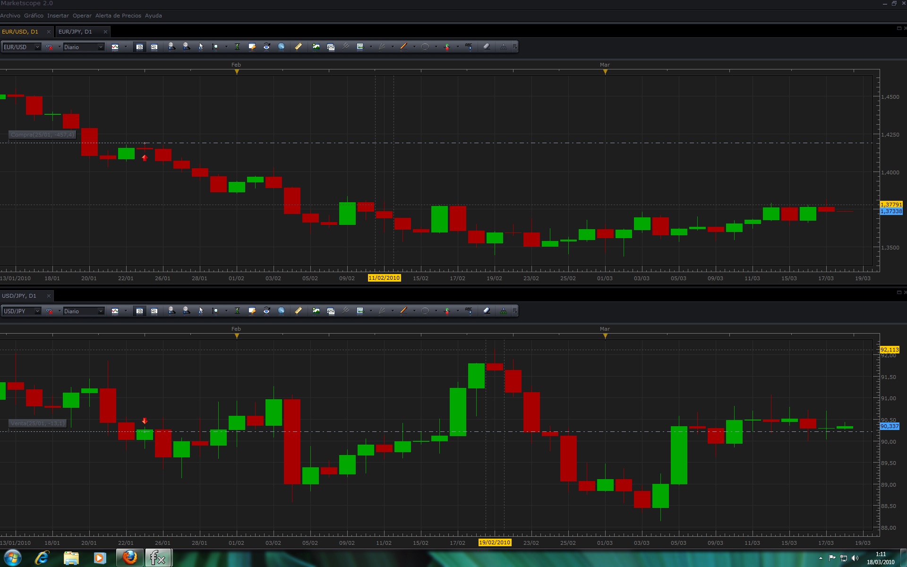The width and height of the screenshot is (907, 567).
Task: Open the Diario timeframe dropdown in top toolbar
Action: click(x=100, y=47)
